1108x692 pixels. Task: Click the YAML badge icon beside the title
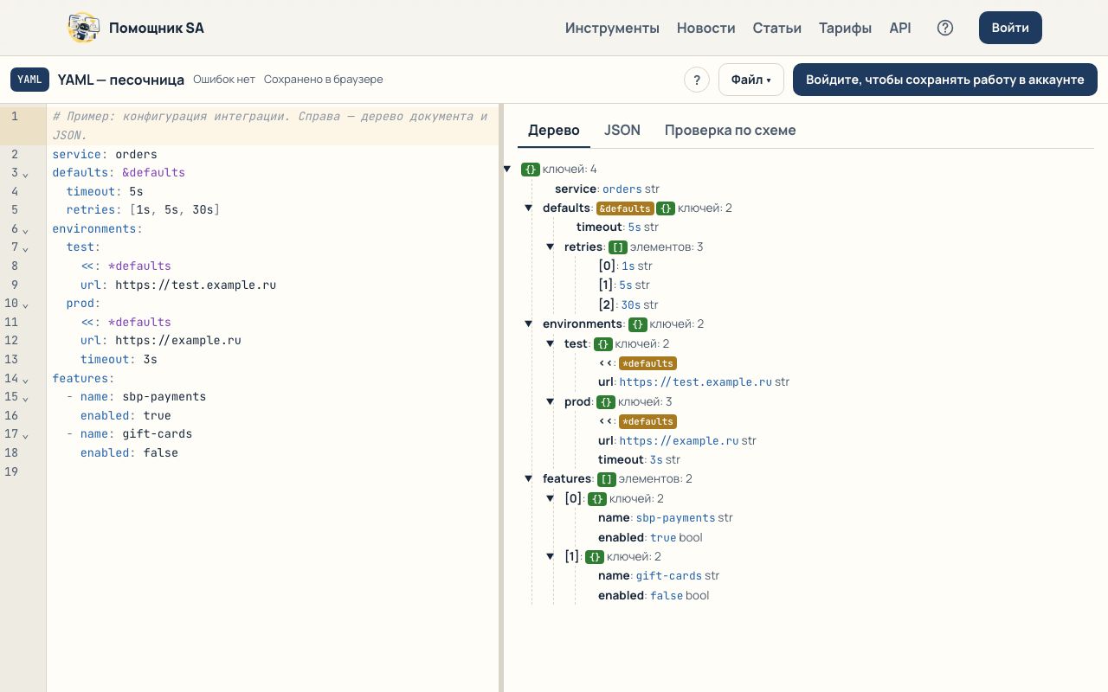(x=29, y=80)
